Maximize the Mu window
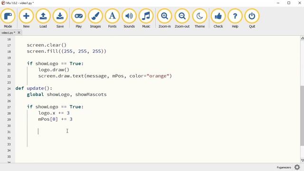 coord(289,3)
